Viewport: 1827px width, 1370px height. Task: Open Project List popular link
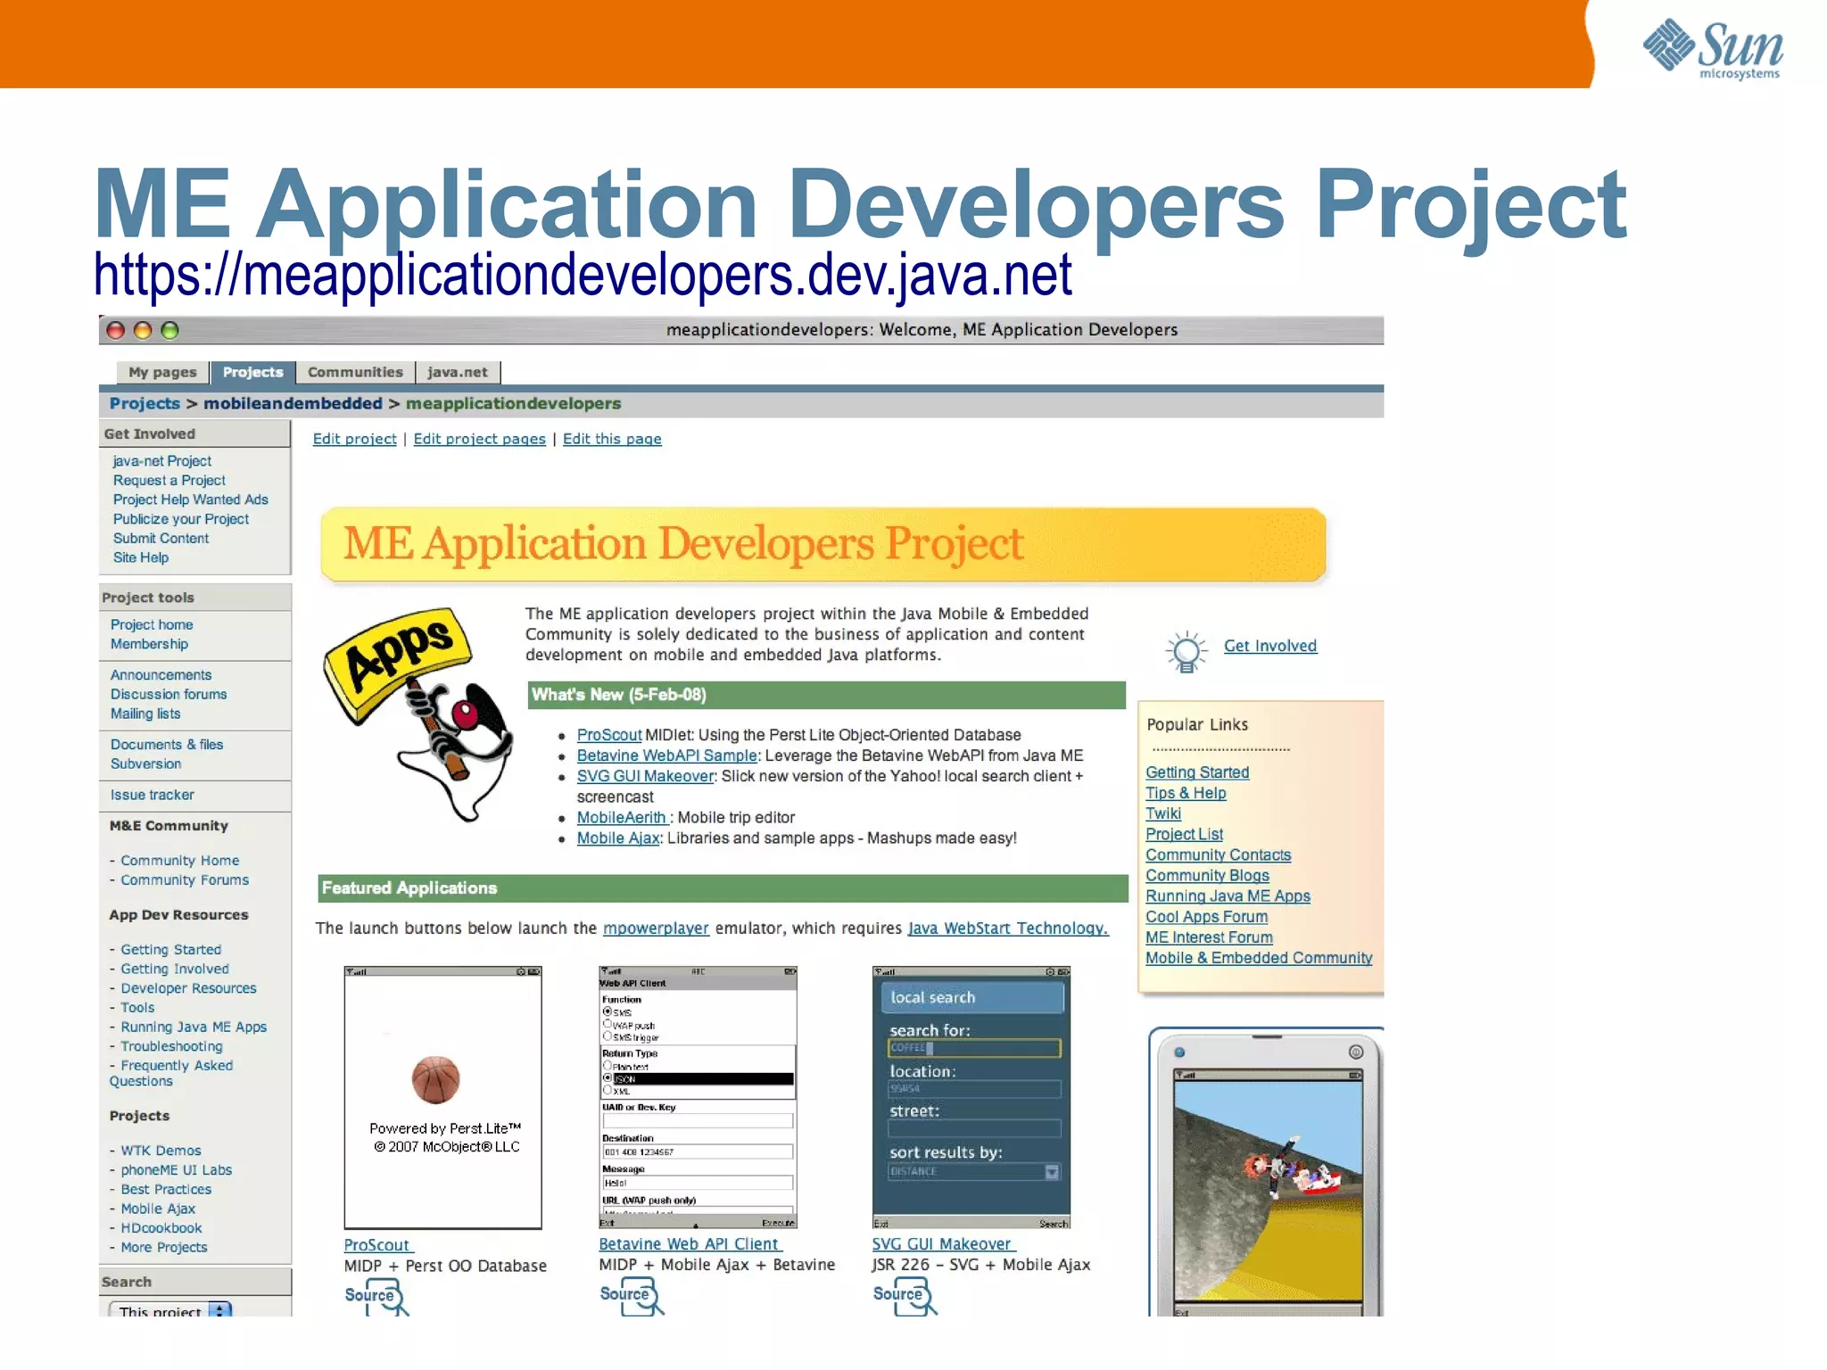1184,834
